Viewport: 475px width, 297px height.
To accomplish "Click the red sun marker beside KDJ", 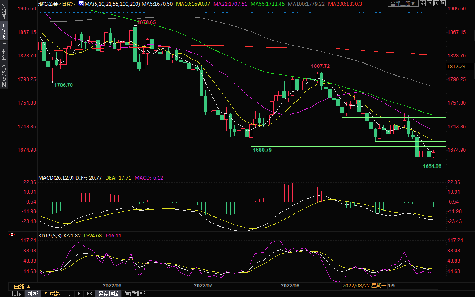I will click(12, 235).
